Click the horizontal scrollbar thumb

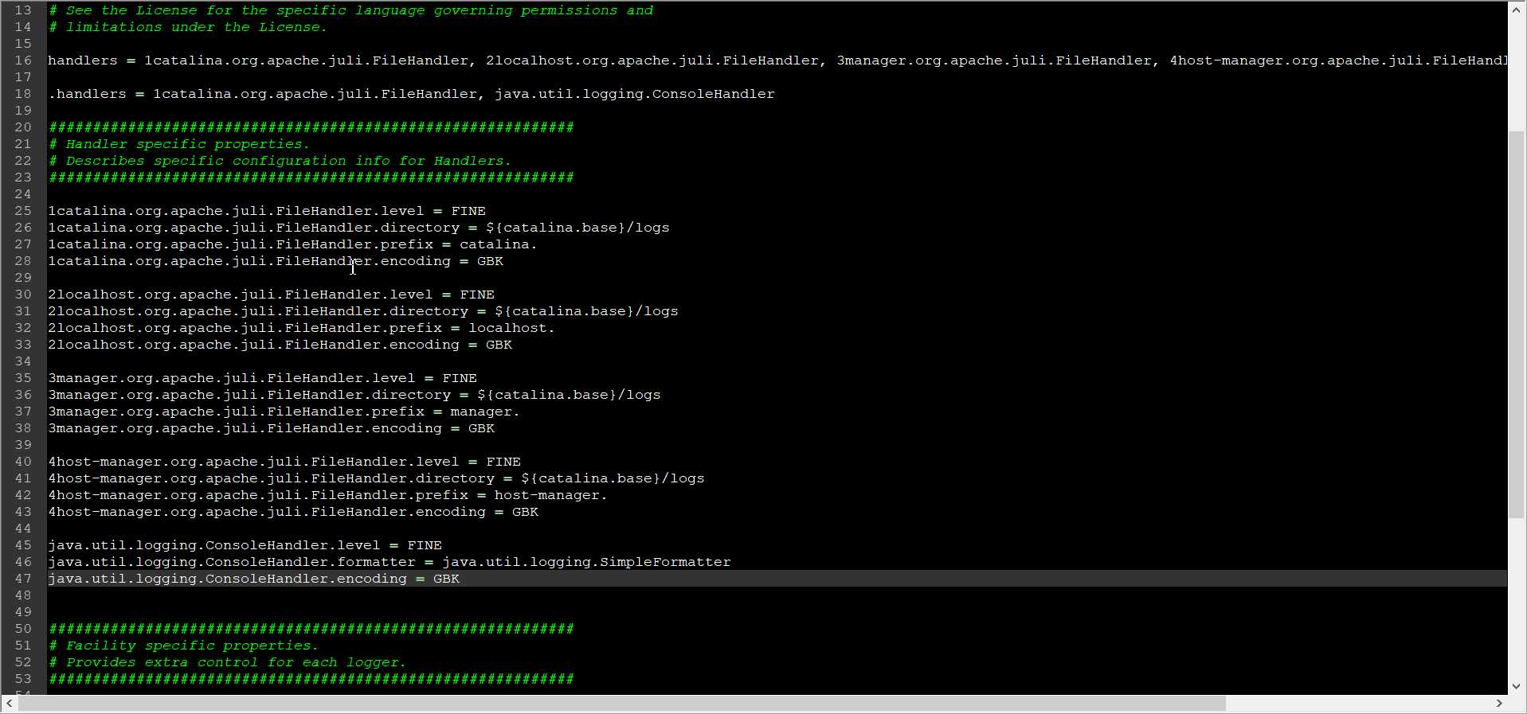point(622,704)
